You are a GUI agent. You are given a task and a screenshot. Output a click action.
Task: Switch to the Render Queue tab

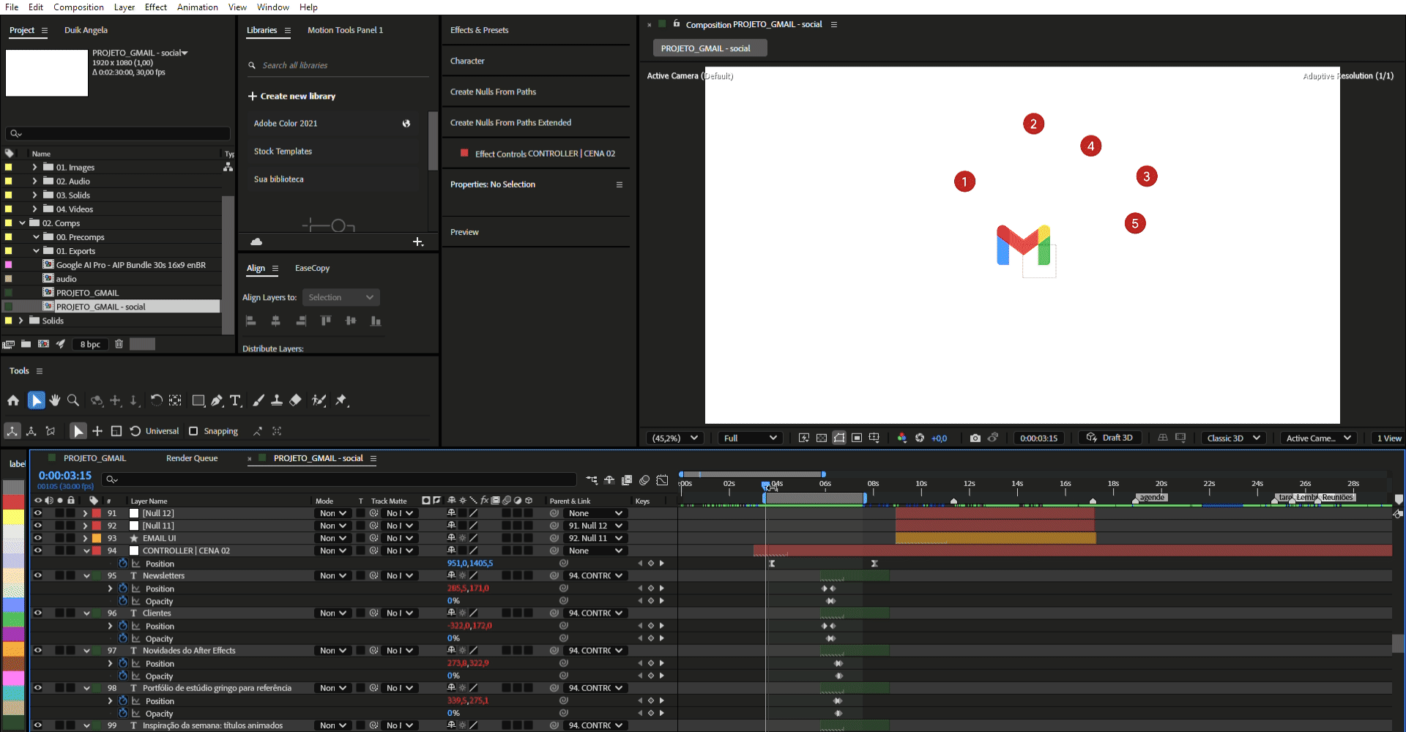192,458
